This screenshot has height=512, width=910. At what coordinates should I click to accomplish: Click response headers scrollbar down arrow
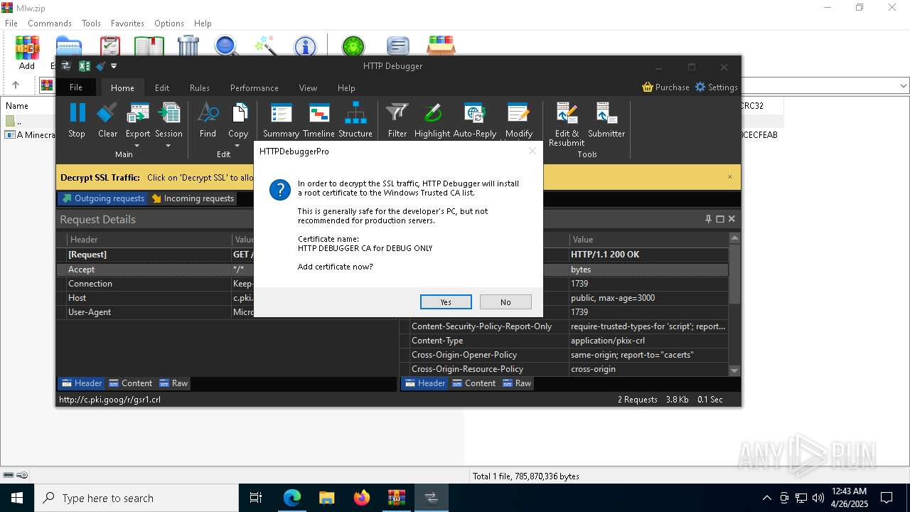point(734,370)
